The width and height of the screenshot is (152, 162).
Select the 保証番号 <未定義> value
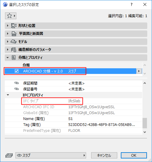tap(77, 89)
